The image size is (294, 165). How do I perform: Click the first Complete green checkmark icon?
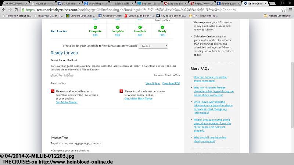click(x=95, y=27)
